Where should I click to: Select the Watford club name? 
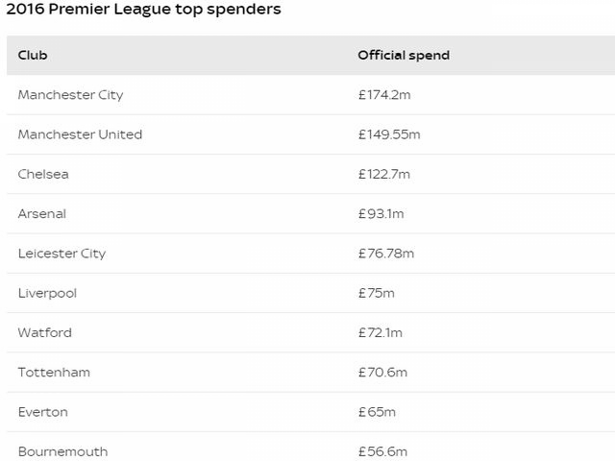44,332
